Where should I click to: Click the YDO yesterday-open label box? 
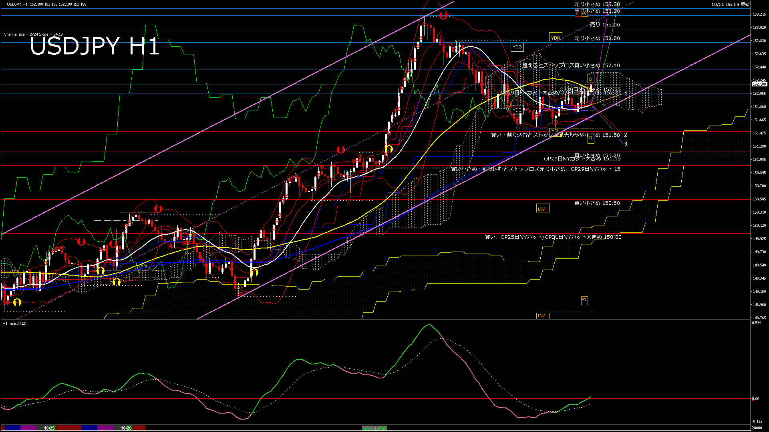point(517,47)
